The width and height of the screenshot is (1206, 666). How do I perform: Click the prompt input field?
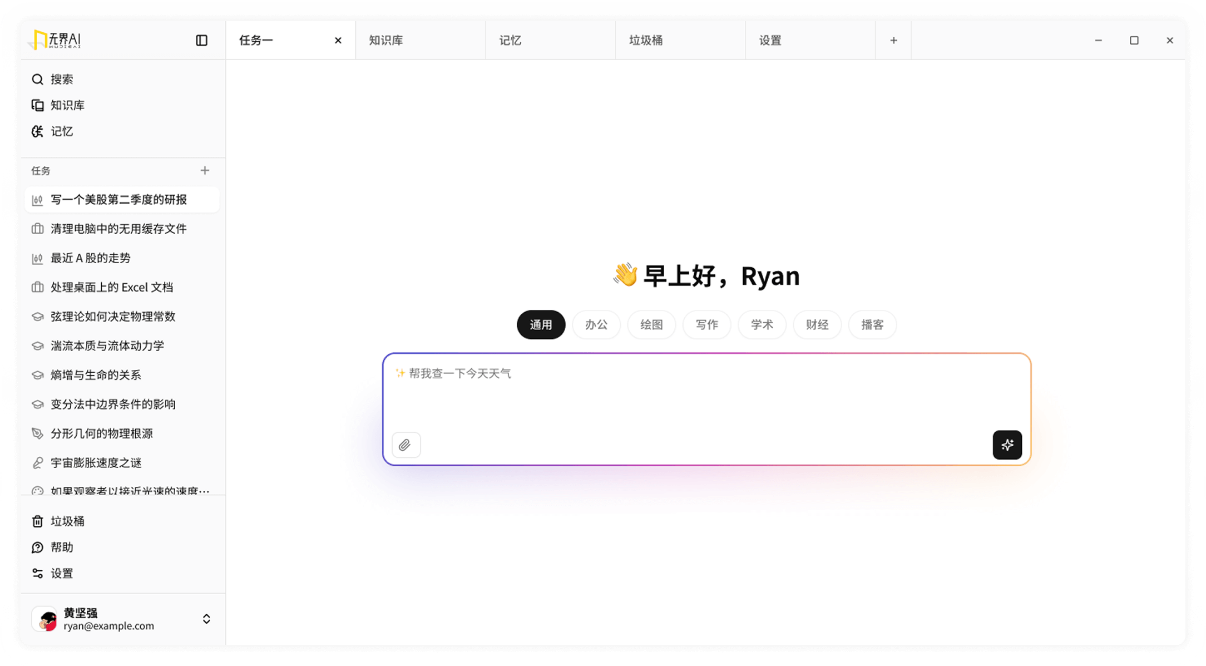point(706,395)
